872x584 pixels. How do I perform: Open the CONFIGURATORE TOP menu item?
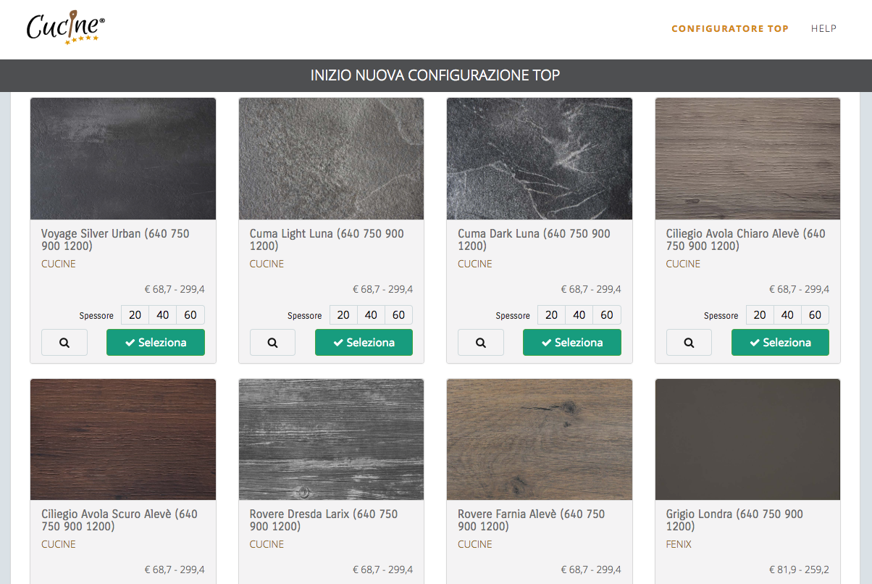pos(730,29)
